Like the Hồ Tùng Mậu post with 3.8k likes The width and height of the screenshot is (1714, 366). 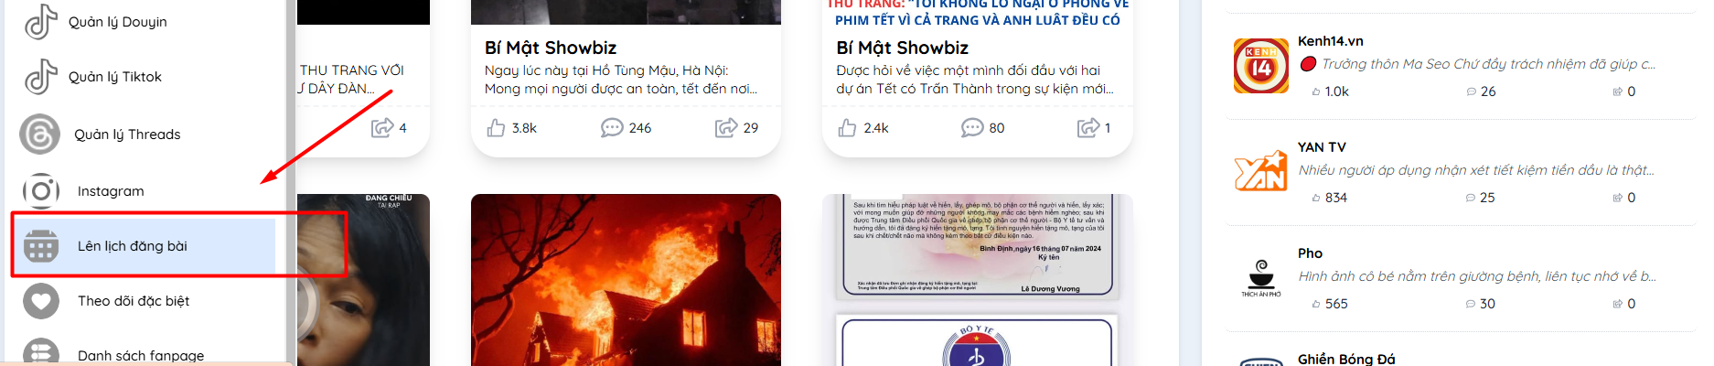(496, 128)
